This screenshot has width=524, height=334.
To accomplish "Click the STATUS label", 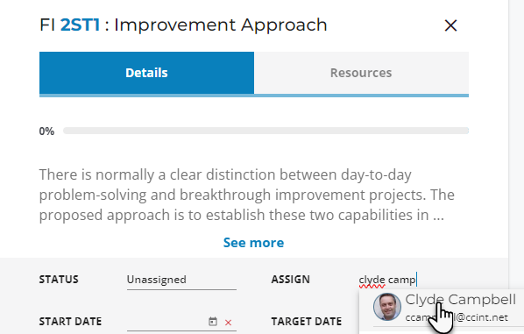I will [59, 280].
